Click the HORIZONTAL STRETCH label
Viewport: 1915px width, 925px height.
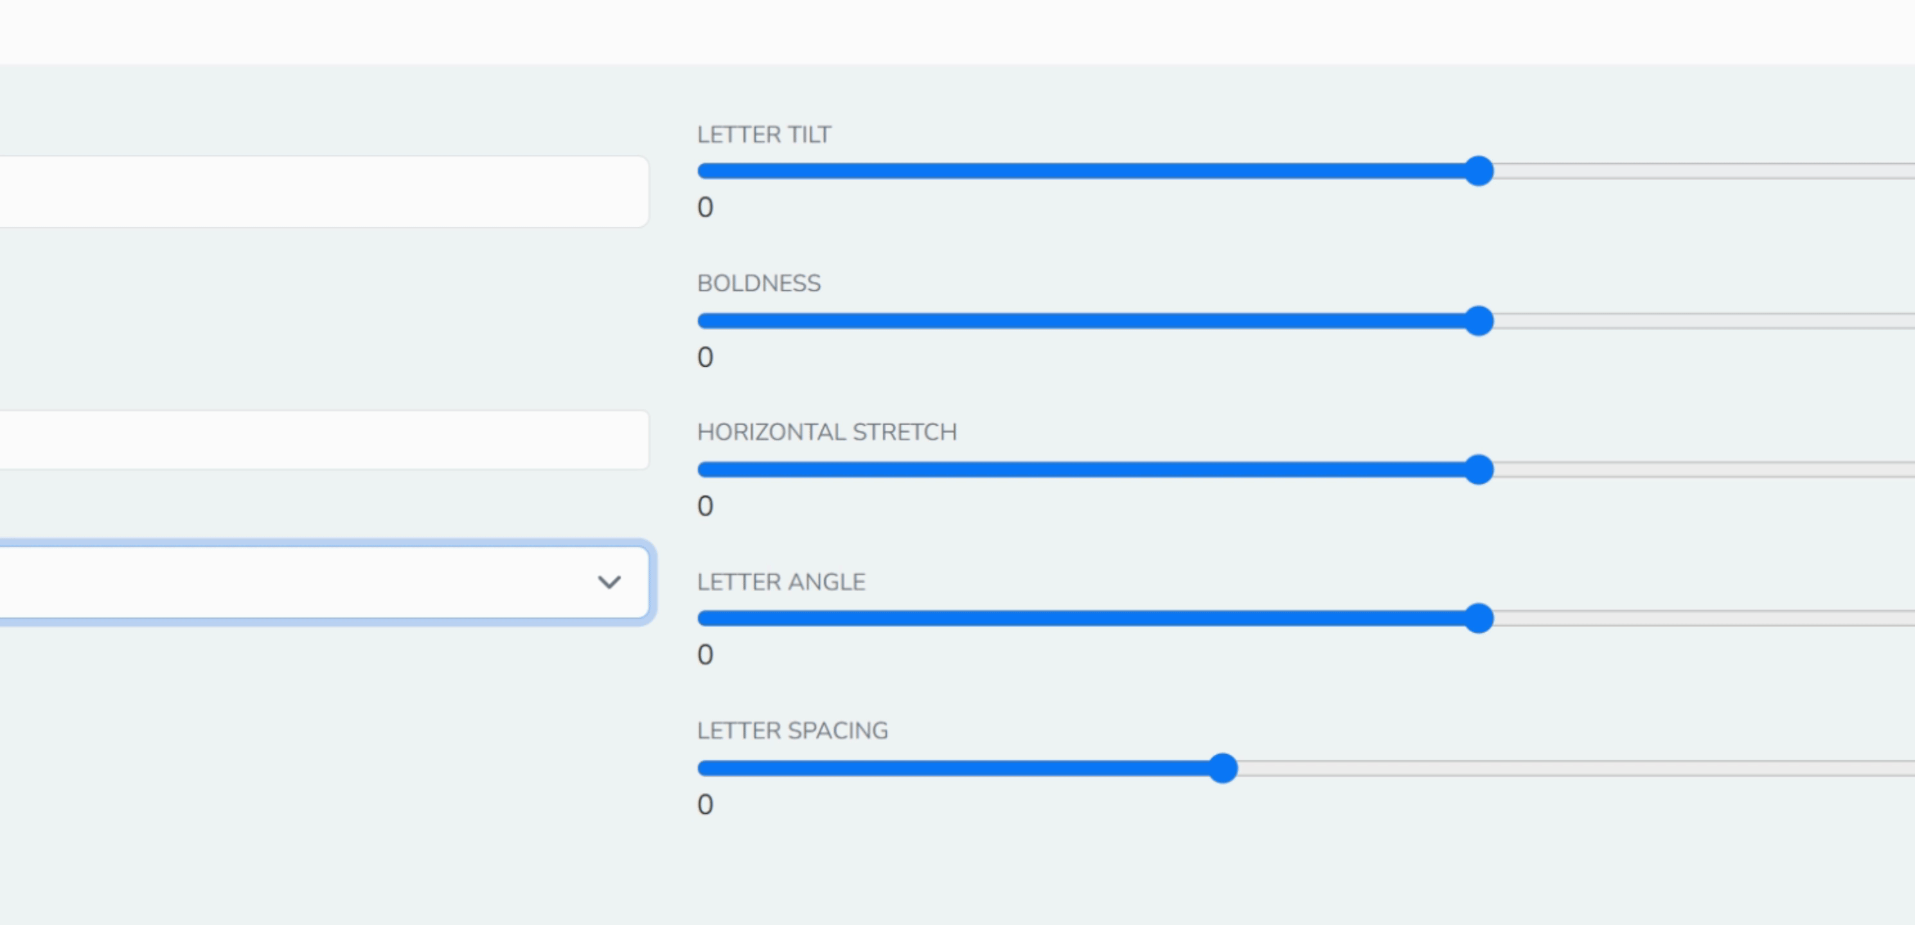tap(826, 432)
